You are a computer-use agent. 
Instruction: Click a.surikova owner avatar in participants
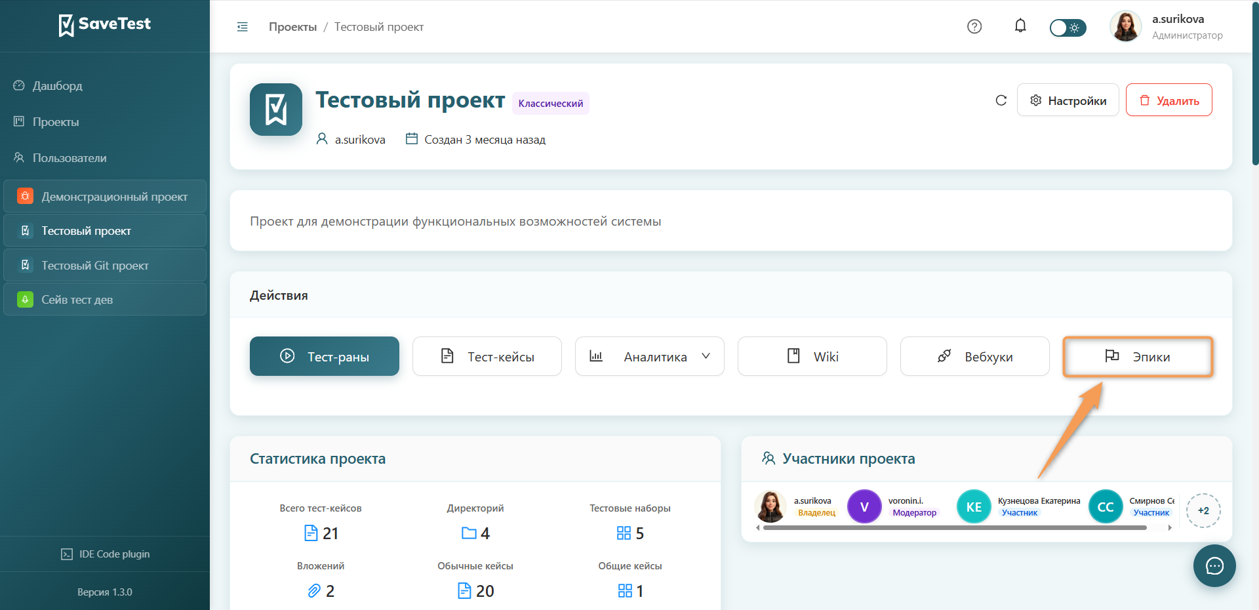tap(770, 506)
